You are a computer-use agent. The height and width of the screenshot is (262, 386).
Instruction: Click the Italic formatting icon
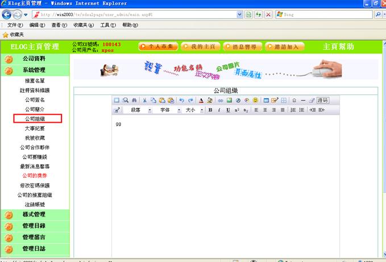point(219,110)
